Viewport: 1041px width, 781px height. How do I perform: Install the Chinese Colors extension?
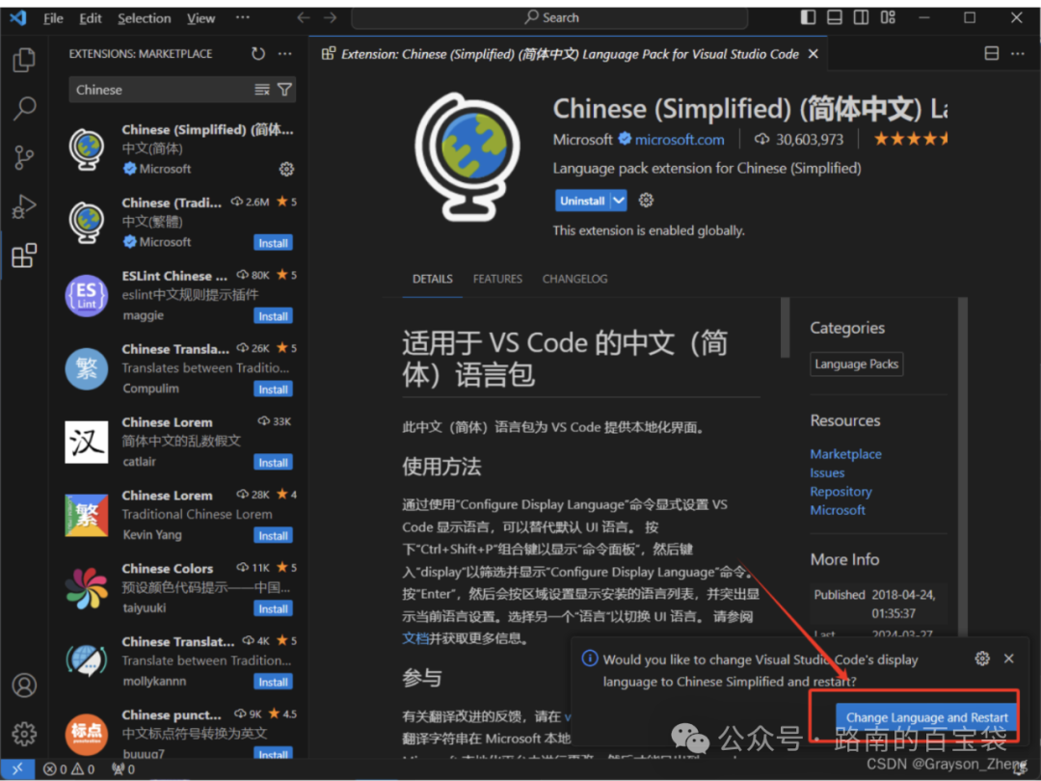tap(273, 608)
